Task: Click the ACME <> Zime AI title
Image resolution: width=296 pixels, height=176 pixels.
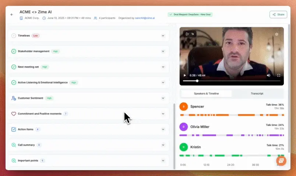Action: [x=35, y=12]
